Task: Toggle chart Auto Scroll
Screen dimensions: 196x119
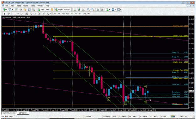Action: click(98, 10)
